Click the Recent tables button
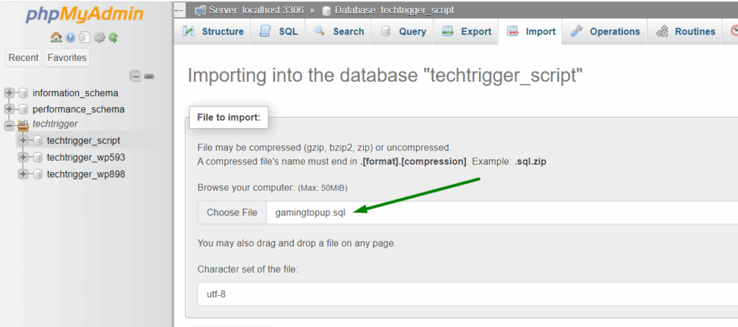 [x=24, y=58]
